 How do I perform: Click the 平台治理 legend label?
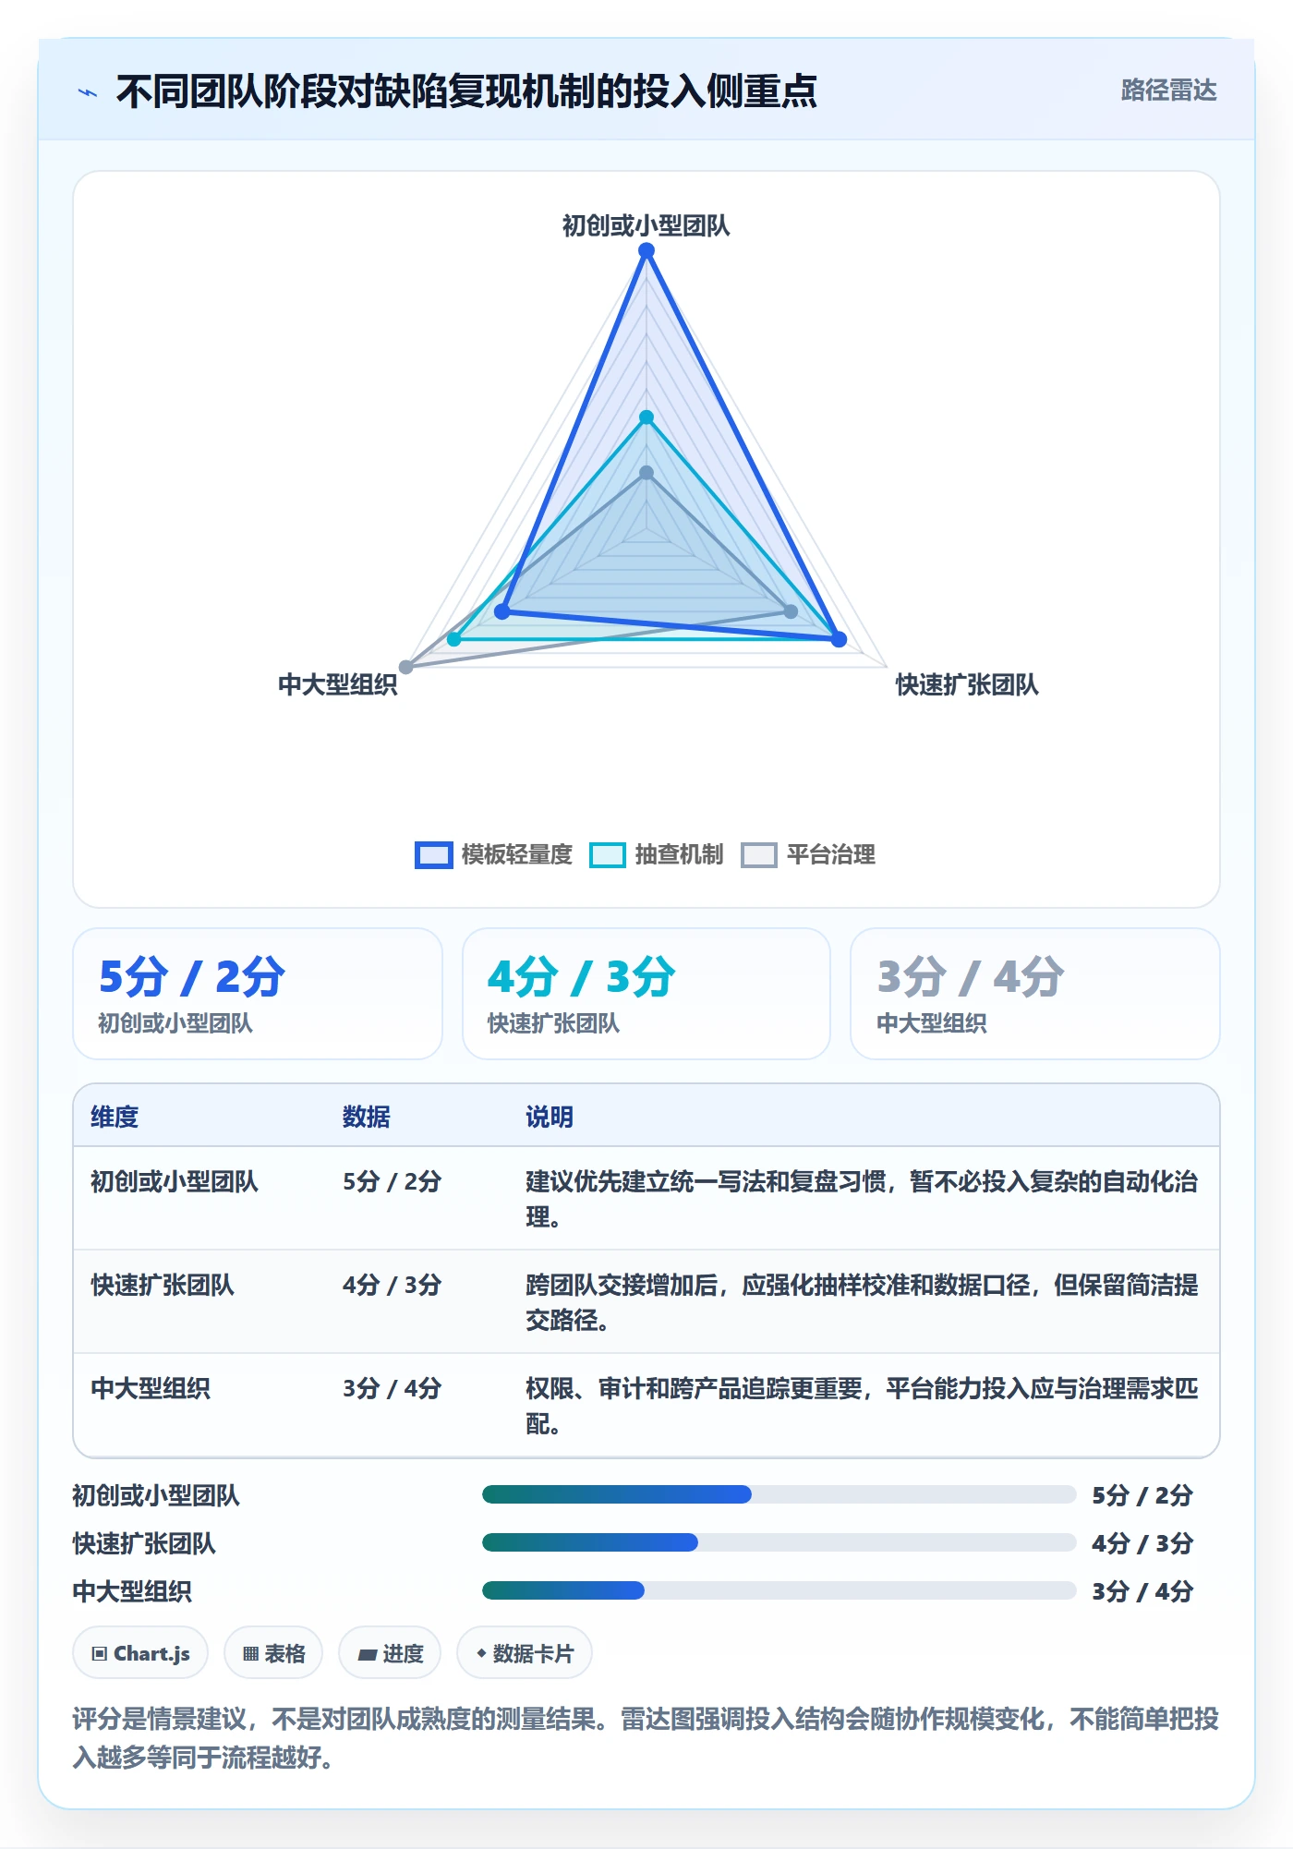click(x=830, y=854)
